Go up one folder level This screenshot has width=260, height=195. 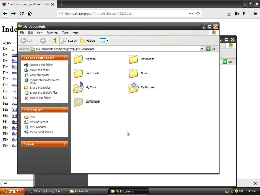tap(55, 41)
